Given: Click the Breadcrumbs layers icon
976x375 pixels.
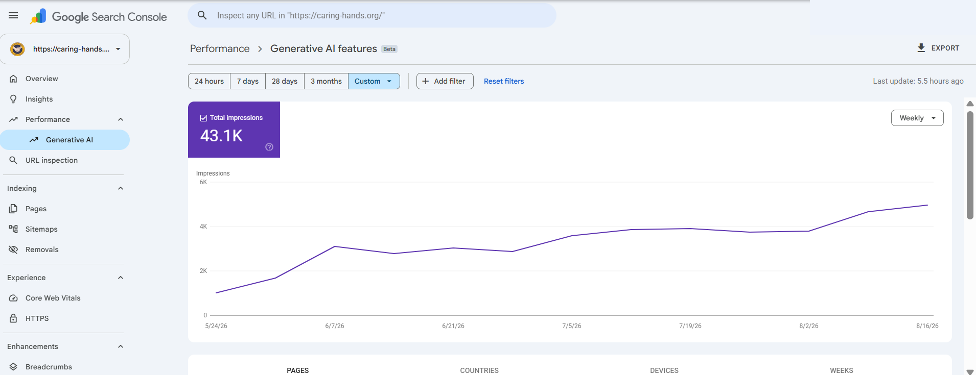Looking at the screenshot, I should pos(14,367).
